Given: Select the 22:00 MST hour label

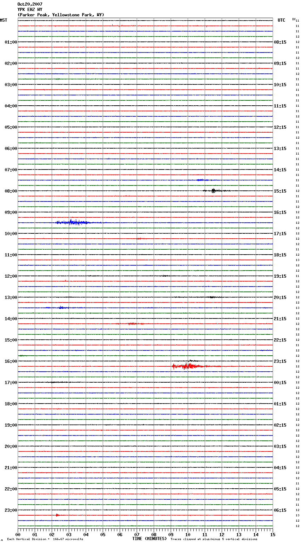Looking at the screenshot, I should tap(11, 489).
